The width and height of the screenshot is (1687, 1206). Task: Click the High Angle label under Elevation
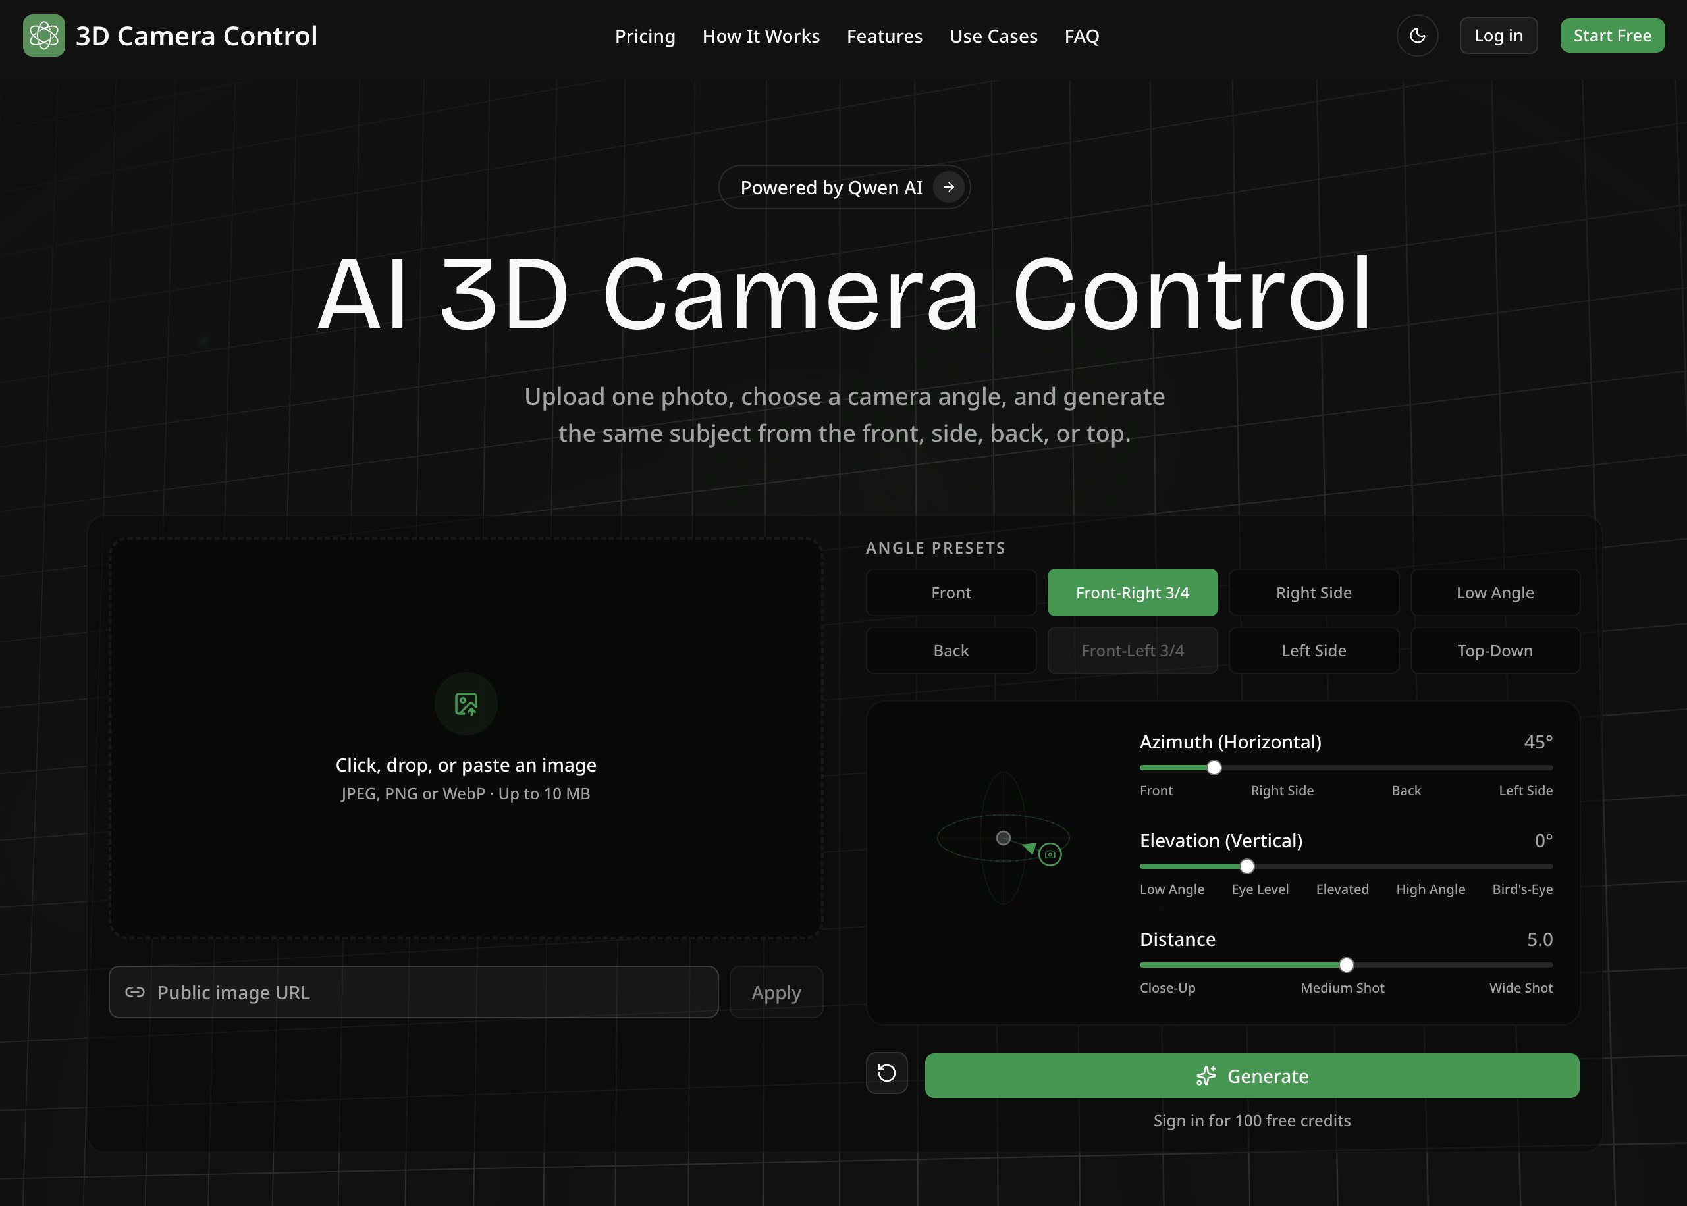(x=1430, y=889)
